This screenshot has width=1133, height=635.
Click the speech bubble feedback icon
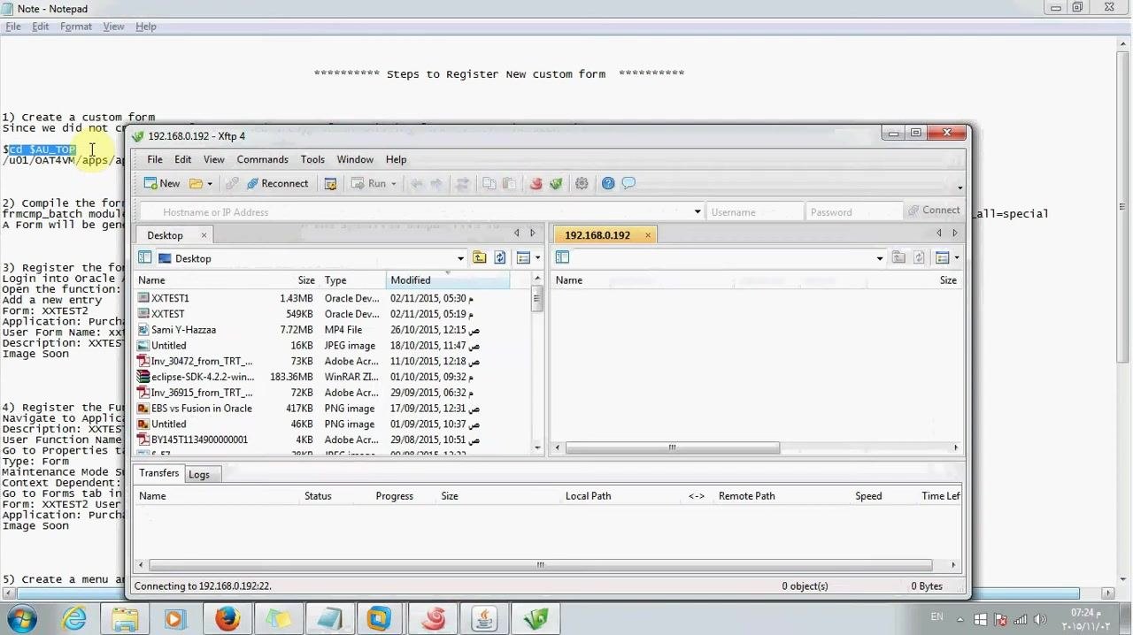(x=628, y=184)
